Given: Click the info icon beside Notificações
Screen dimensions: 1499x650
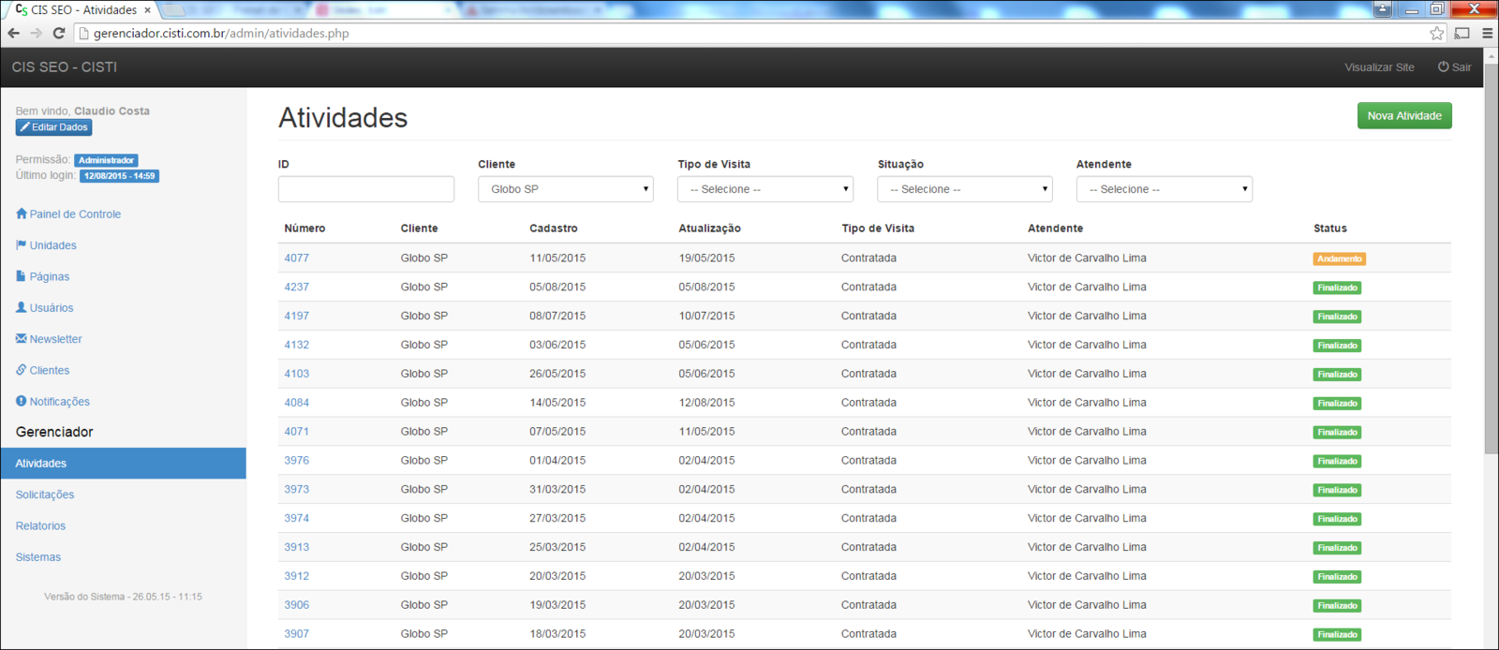Looking at the screenshot, I should click(22, 401).
